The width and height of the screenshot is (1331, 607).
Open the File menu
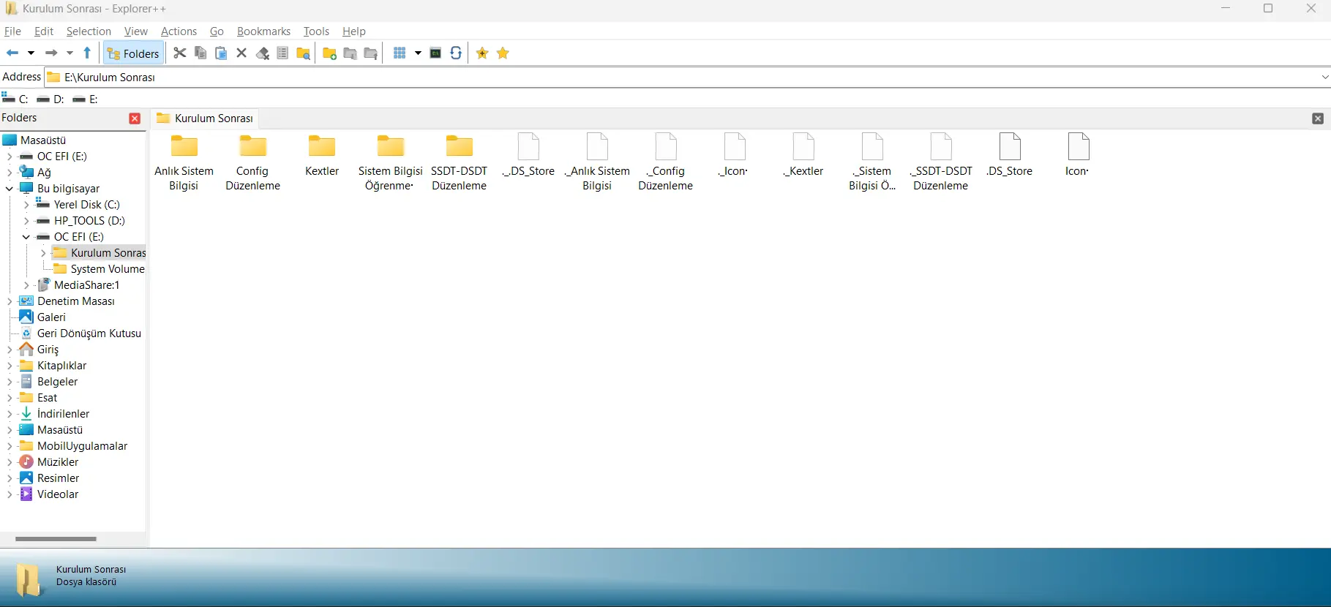(12, 31)
